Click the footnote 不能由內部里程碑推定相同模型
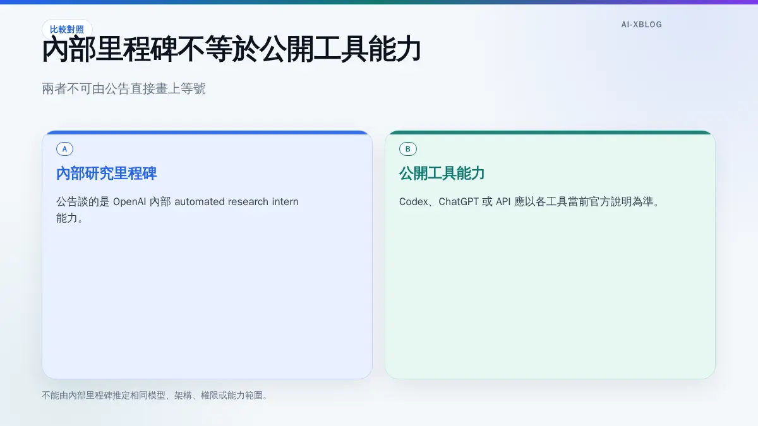758x426 pixels. pos(155,396)
